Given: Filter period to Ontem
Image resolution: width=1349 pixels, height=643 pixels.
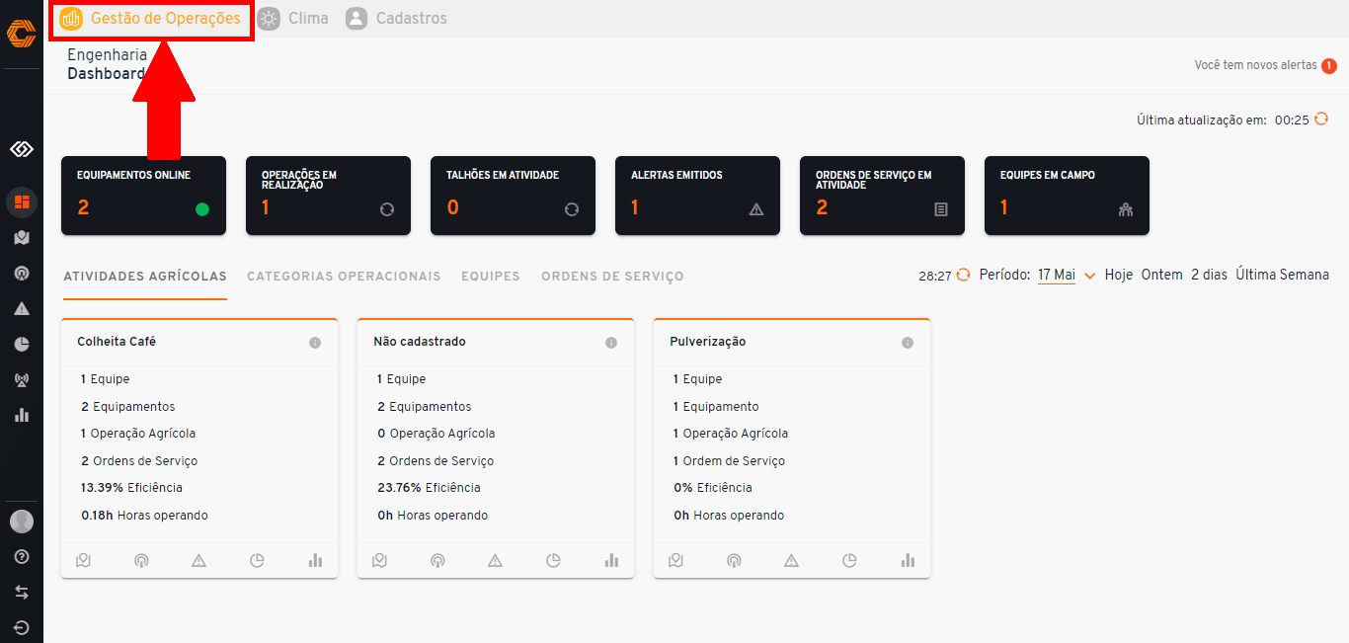Looking at the screenshot, I should [x=1161, y=275].
